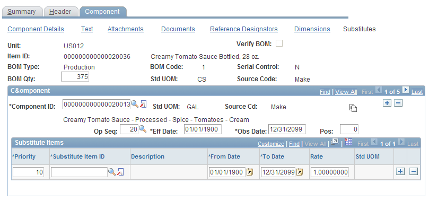Switch to Summary tab
The image size is (429, 201).
coord(22,12)
